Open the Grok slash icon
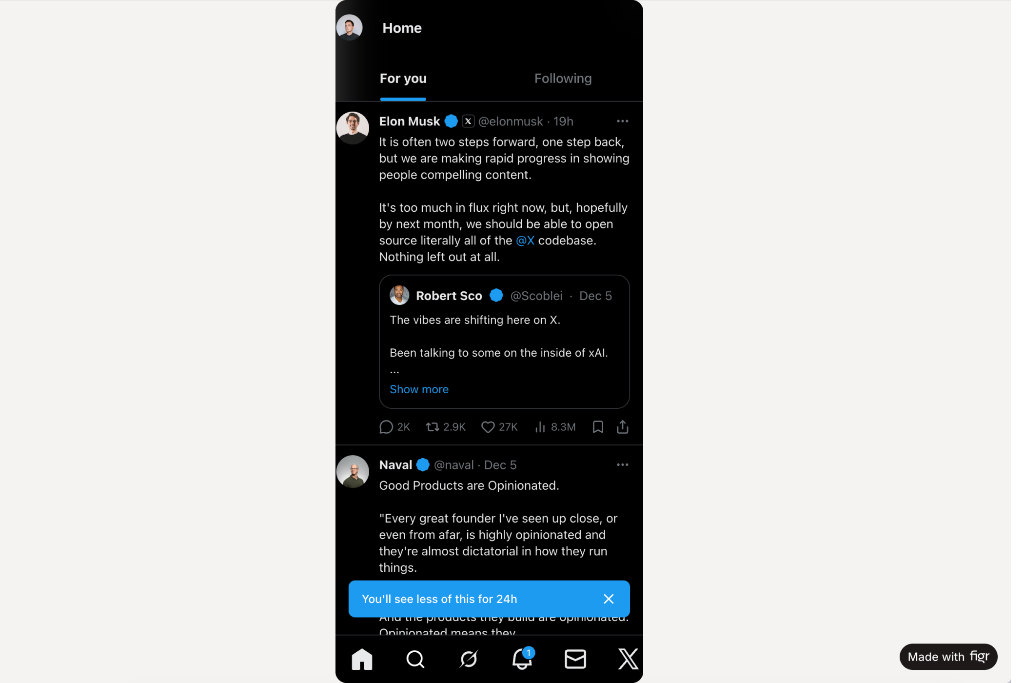This screenshot has height=683, width=1024. pos(469,659)
